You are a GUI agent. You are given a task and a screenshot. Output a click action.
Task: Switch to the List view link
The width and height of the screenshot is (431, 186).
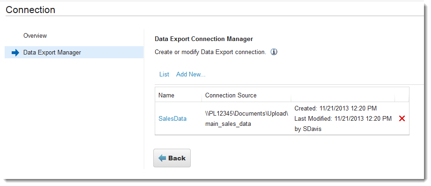click(x=164, y=74)
